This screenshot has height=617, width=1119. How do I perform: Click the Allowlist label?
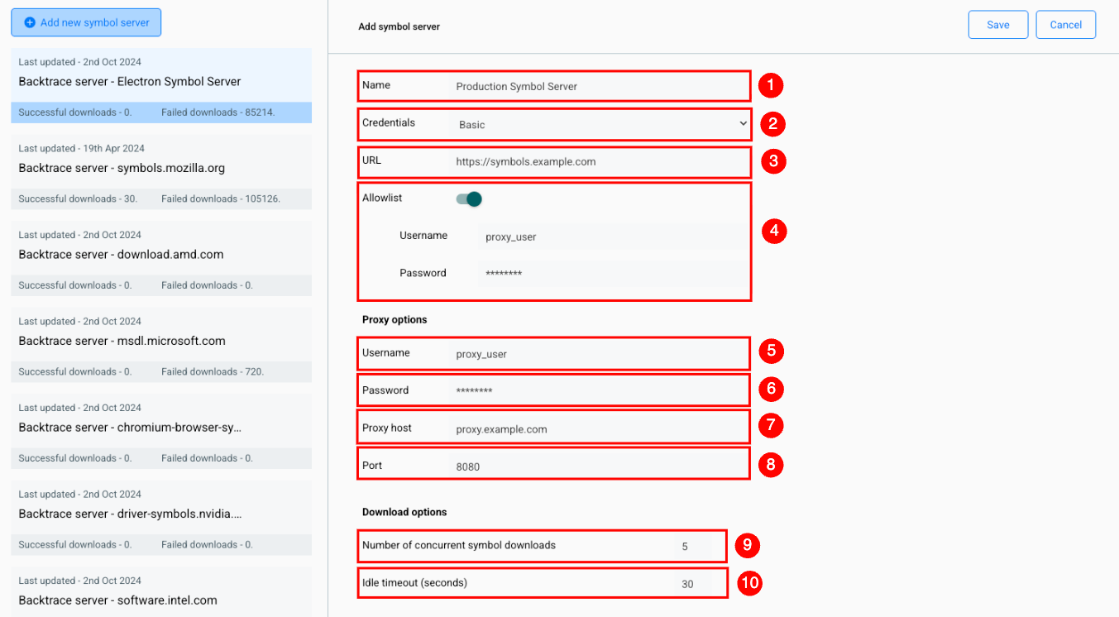tap(382, 198)
